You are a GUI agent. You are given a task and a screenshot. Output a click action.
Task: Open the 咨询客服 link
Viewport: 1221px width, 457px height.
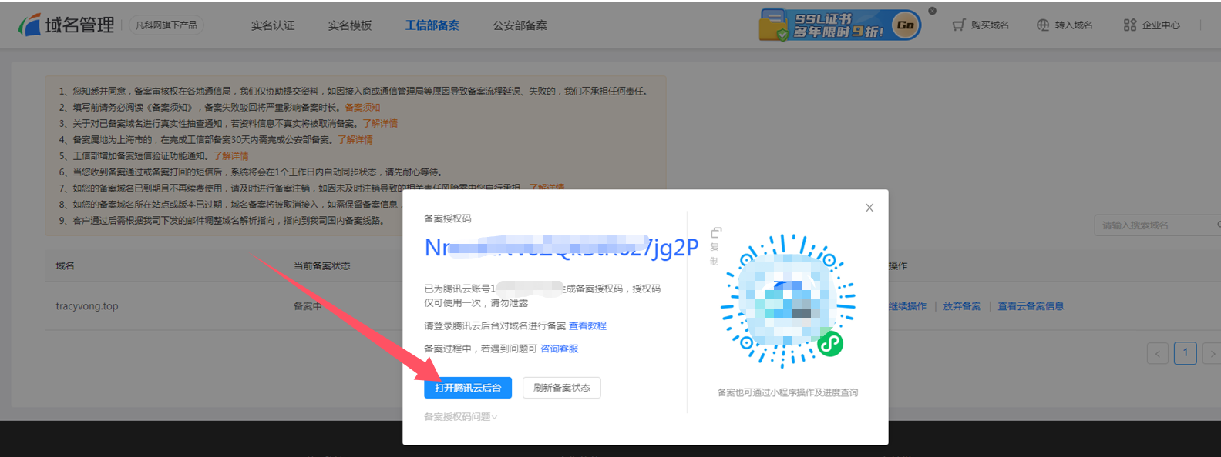[x=559, y=349]
